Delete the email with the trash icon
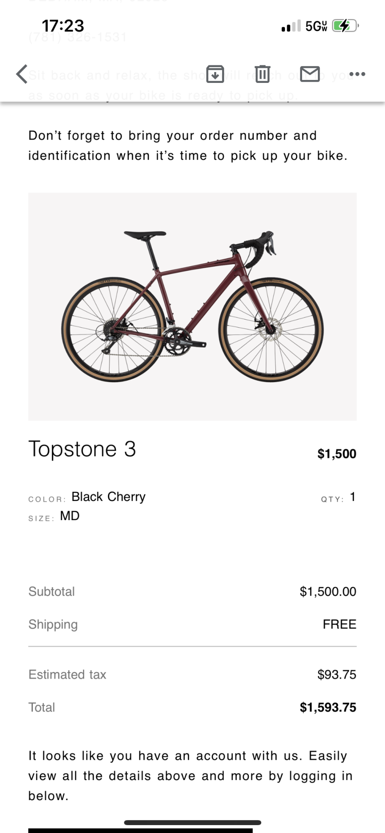Image resolution: width=385 pixels, height=833 pixels. click(x=262, y=74)
